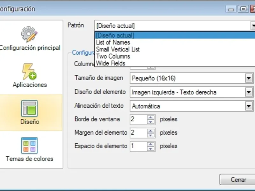Open the Configuración principal section icon
The width and height of the screenshot is (255, 191).
29,34
